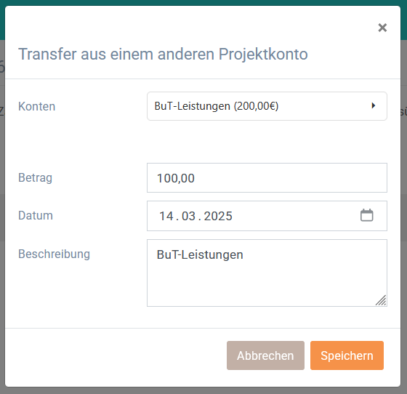Screen dimensions: 407x394
Task: Select the BuT-Leistungen (200,00€) account box
Action: point(267,106)
